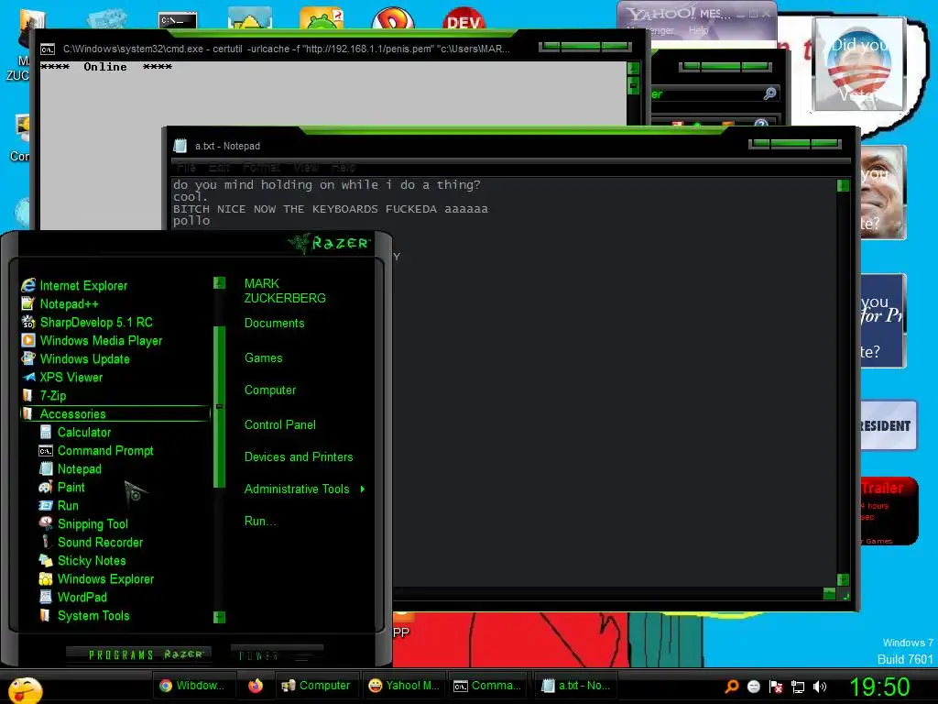This screenshot has width=938, height=704.
Task: Open the Help menu in Notepad
Action: pyautogui.click(x=344, y=168)
